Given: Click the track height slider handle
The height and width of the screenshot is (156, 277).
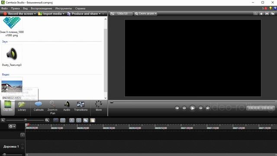Looking at the screenshot, I should coord(4,155).
